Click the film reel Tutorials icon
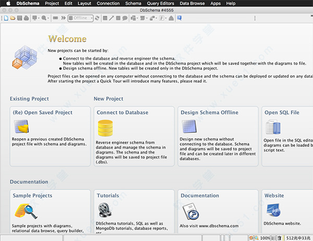The height and width of the screenshot is (241, 313). tap(105, 210)
